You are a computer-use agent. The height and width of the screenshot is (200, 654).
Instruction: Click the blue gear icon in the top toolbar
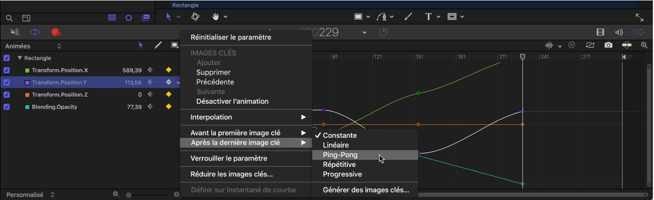coord(129,18)
